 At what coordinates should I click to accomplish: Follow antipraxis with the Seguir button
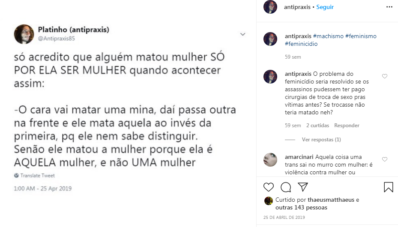pos(325,7)
